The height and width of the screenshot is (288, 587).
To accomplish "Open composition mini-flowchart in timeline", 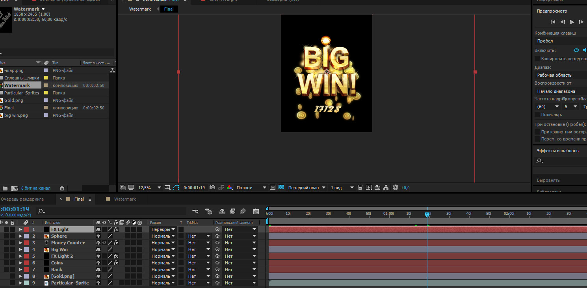I will pos(196,212).
